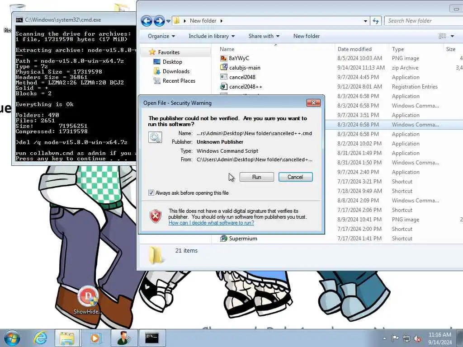Viewport: 463px width, 347px height.
Task: Open the Organize menu
Action: tap(161, 36)
